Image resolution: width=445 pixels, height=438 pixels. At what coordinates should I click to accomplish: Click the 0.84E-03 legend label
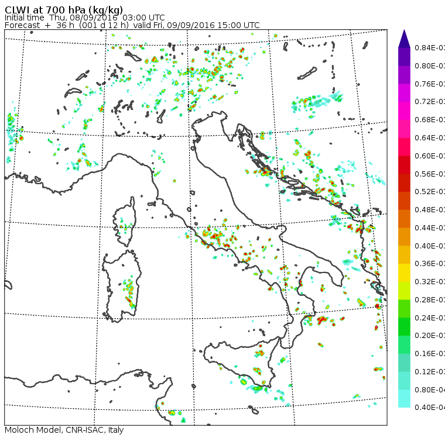click(x=430, y=47)
